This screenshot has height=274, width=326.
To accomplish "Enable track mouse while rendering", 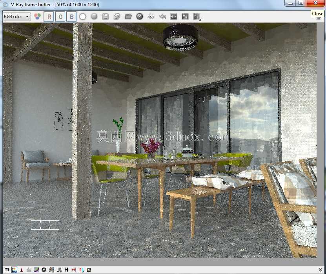I will pyautogui.click(x=151, y=16).
